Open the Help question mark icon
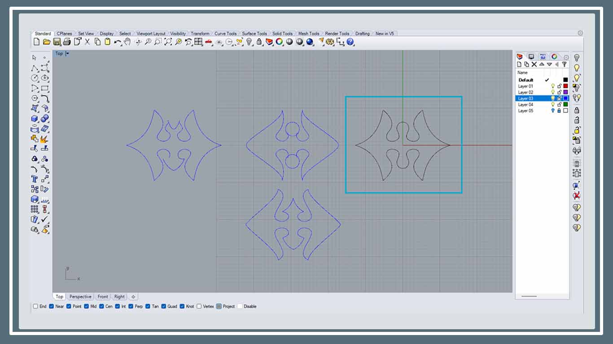Image resolution: width=613 pixels, height=344 pixels. tap(350, 42)
